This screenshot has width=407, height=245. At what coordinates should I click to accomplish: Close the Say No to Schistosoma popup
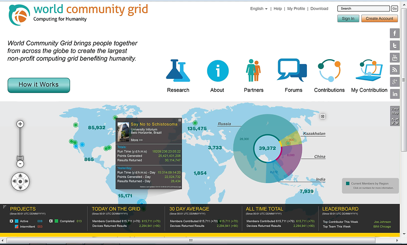[180, 120]
